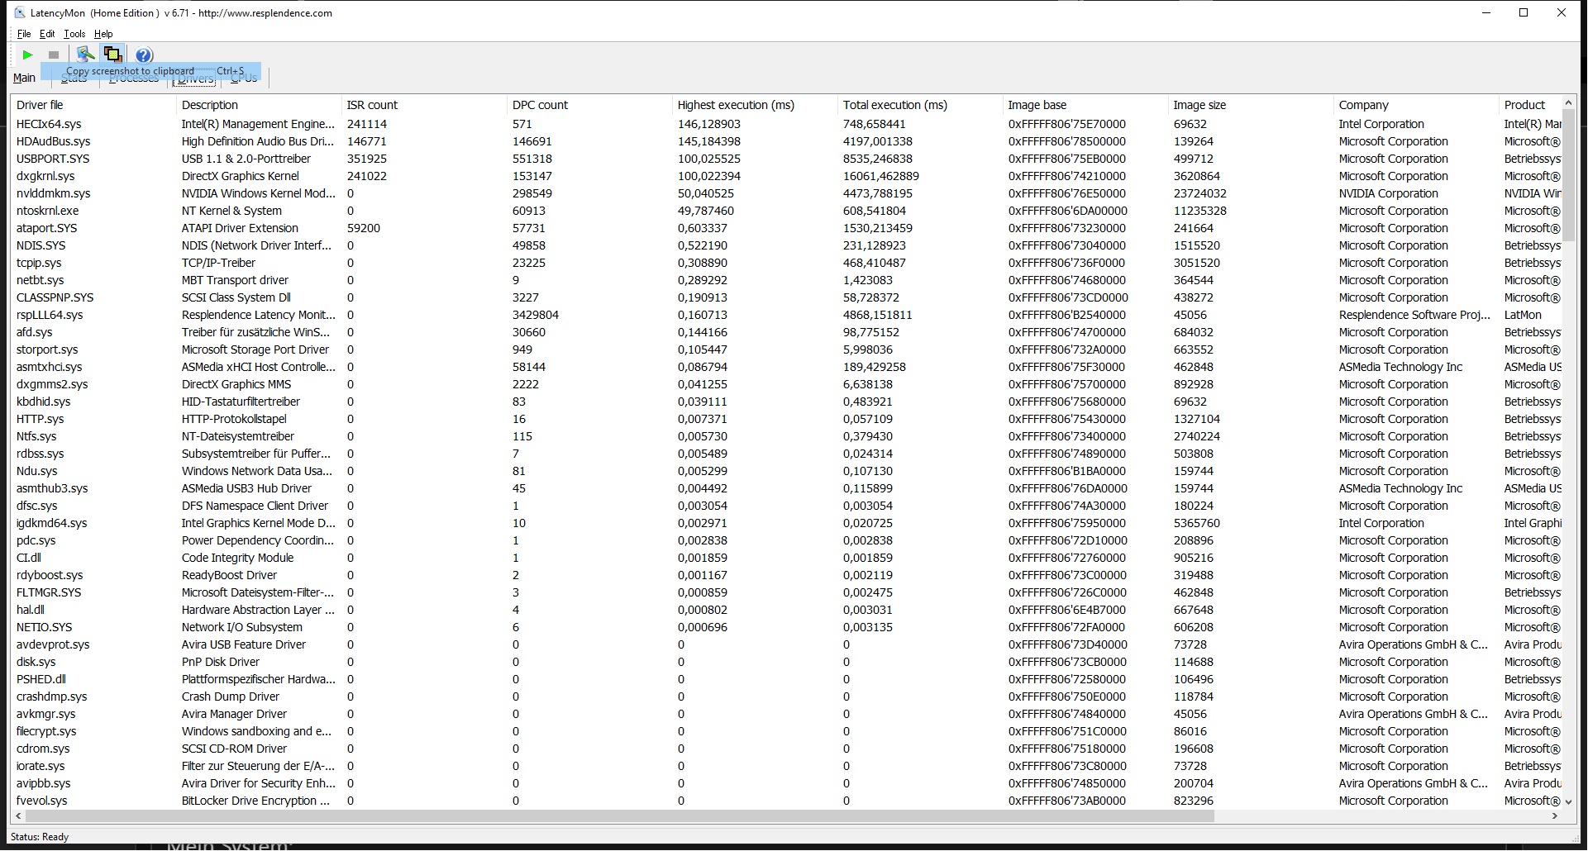Start monitoring with the green play button

(27, 55)
